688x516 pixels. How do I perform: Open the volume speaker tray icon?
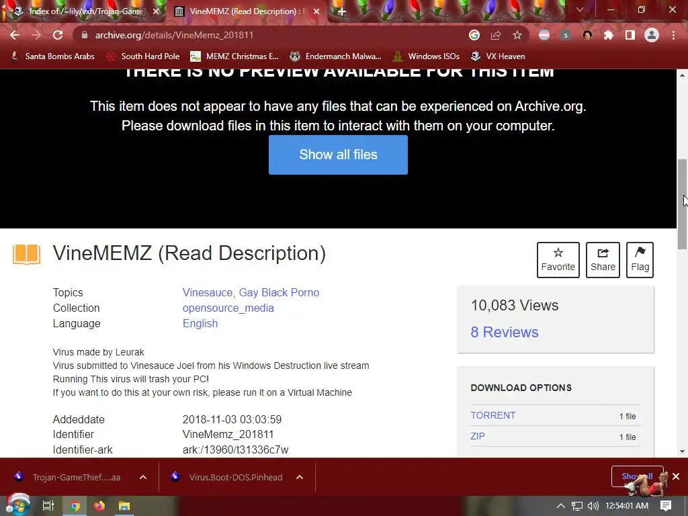click(593, 506)
